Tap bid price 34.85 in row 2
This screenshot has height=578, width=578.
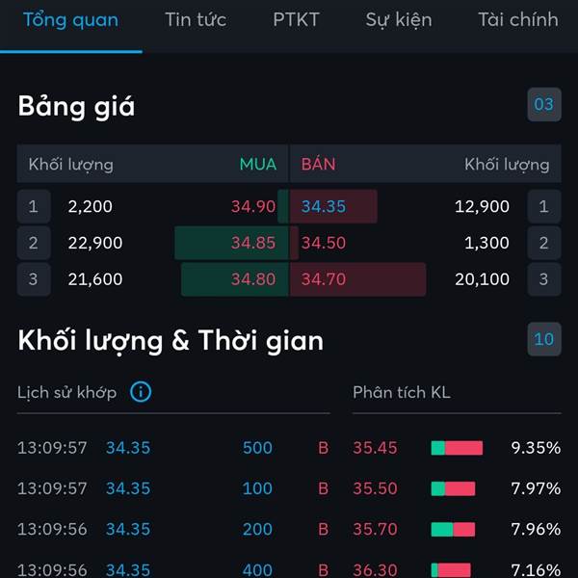pos(252,243)
